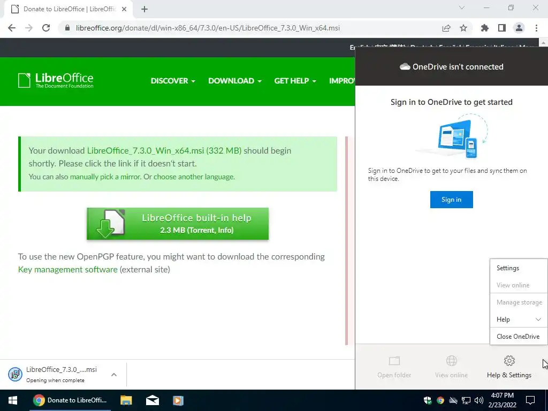
Task: Open the Key management software link
Action: pos(68,270)
